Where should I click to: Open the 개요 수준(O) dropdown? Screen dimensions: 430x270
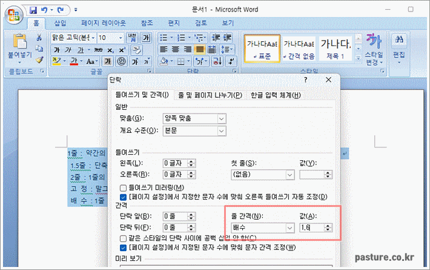[x=222, y=131]
